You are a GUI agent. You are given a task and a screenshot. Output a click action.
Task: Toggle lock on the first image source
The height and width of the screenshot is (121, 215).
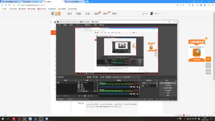(x=97, y=85)
